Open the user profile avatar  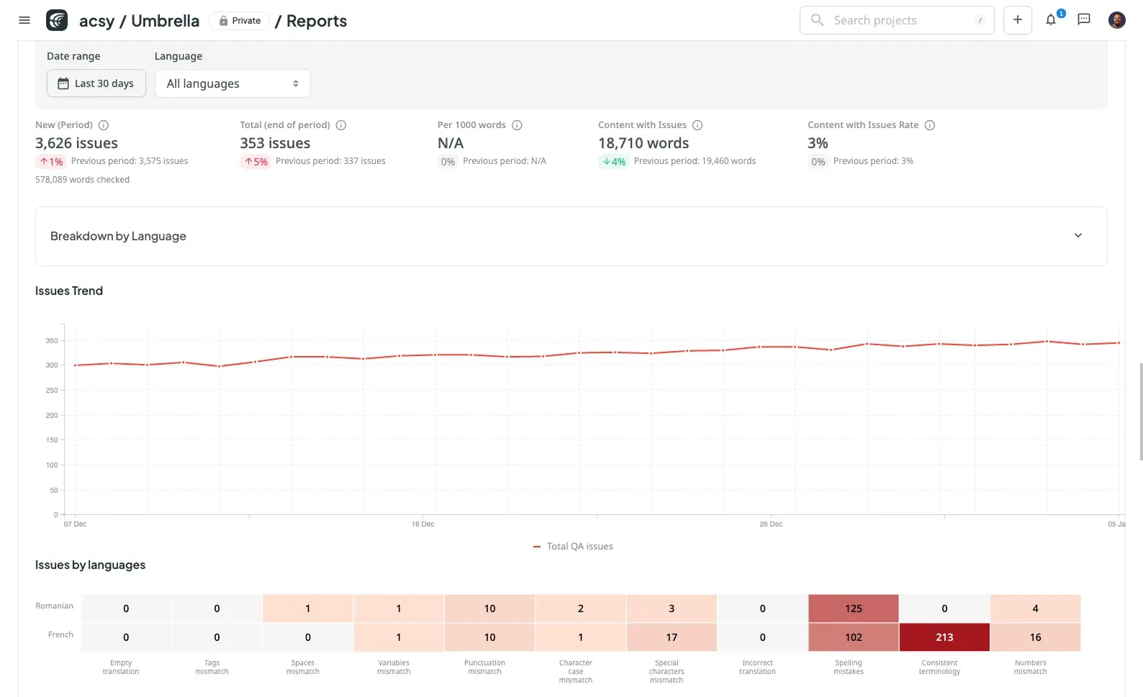tap(1116, 20)
